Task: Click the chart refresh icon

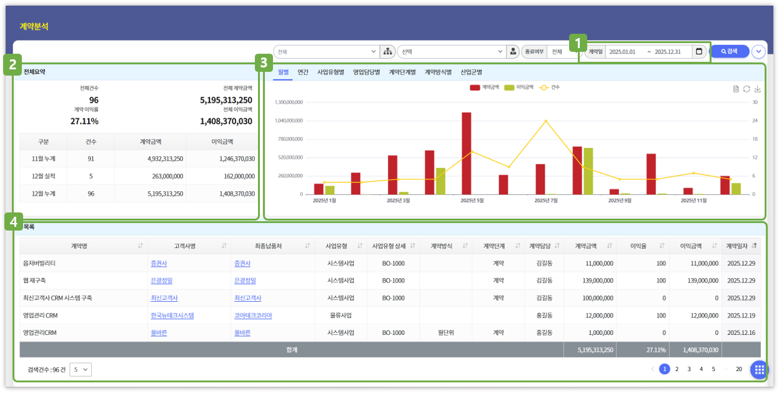Action: (747, 89)
